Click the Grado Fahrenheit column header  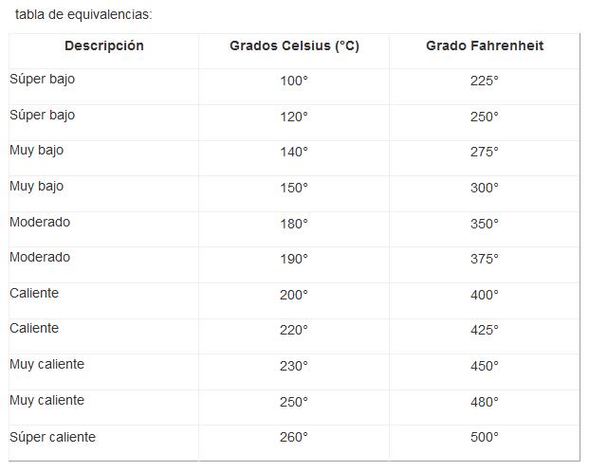click(485, 45)
